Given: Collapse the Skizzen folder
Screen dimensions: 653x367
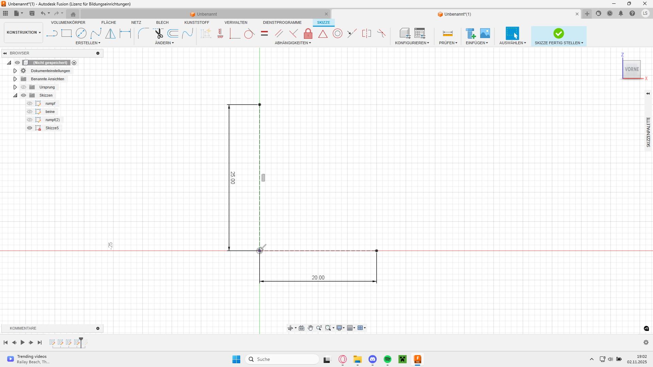Looking at the screenshot, I should click(15, 95).
